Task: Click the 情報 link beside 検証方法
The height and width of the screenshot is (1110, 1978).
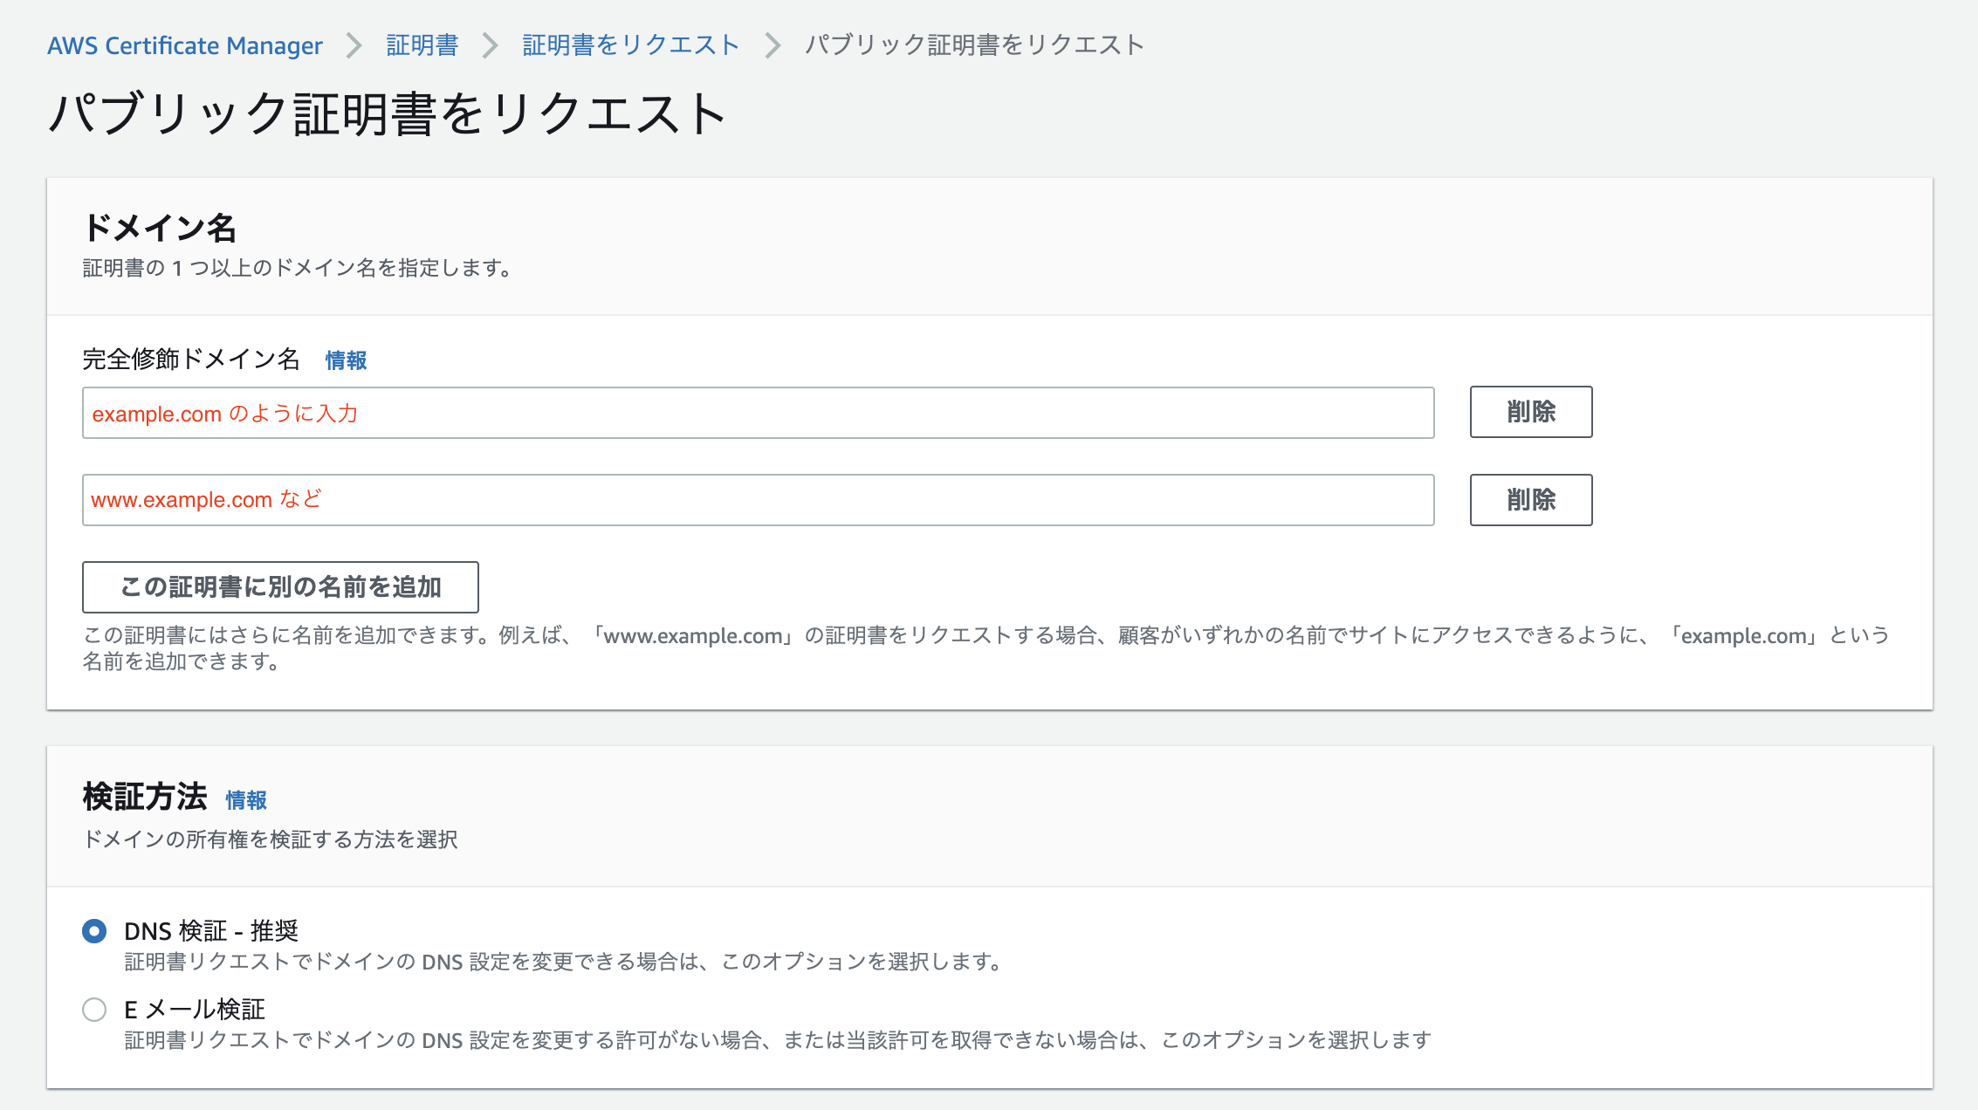Action: click(246, 800)
